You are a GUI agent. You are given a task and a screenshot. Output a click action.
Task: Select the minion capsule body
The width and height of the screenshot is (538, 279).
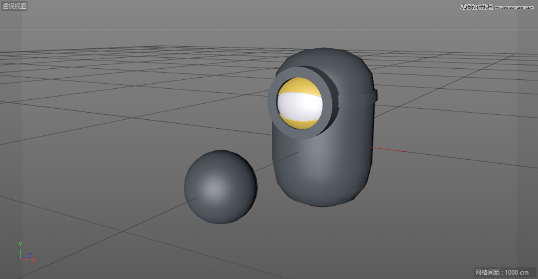(x=324, y=177)
